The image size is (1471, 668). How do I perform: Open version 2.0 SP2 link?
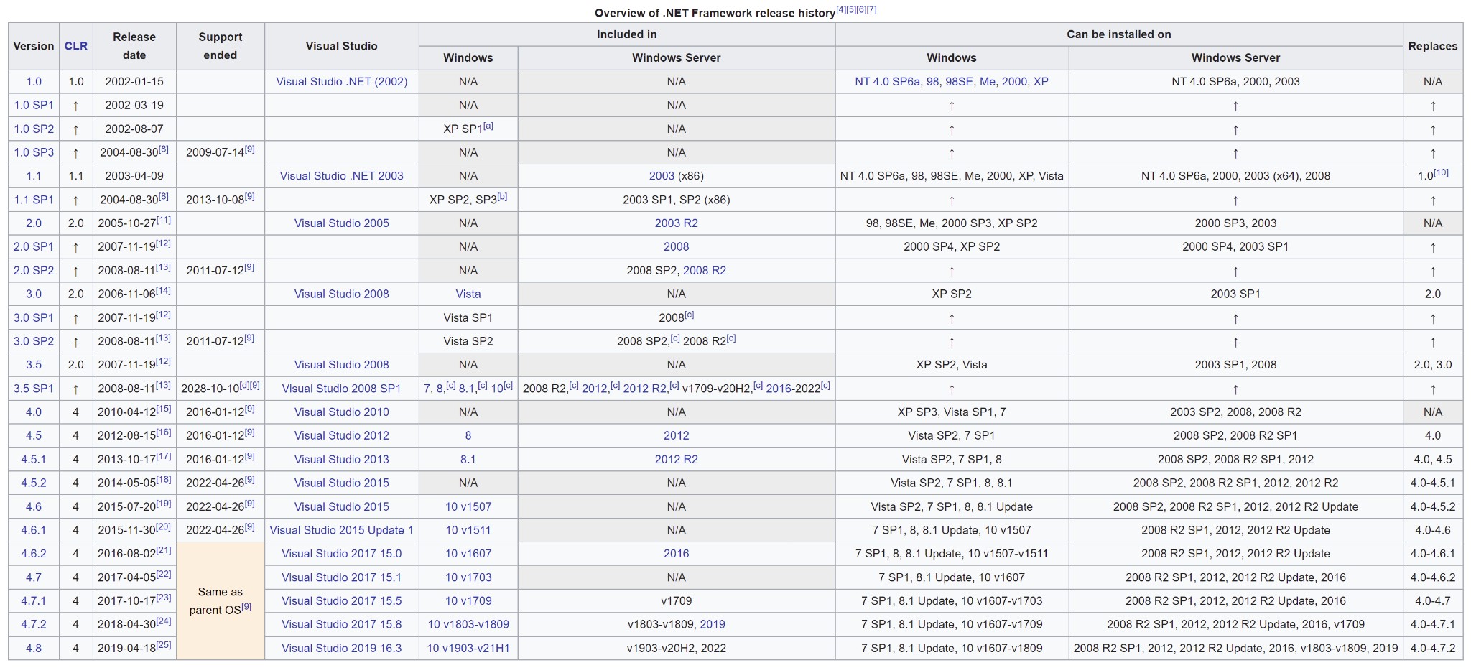(x=34, y=270)
